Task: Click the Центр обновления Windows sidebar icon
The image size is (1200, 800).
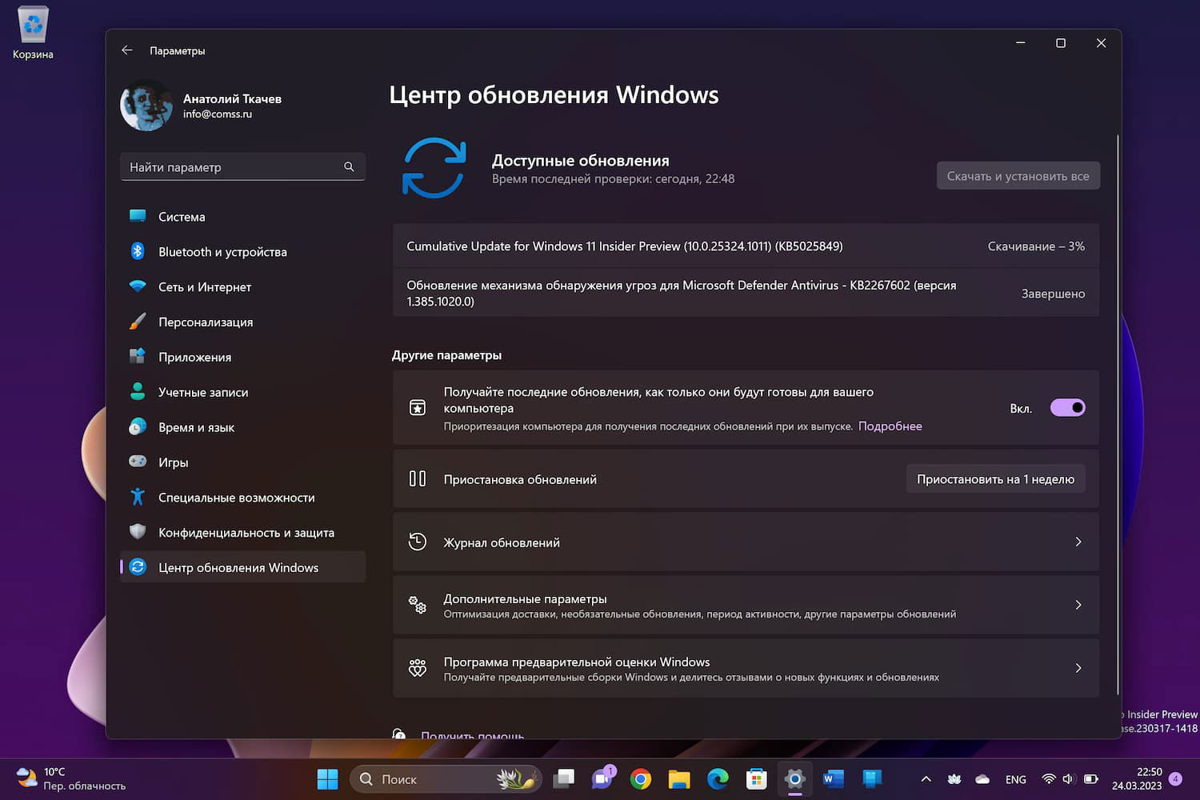Action: pyautogui.click(x=138, y=567)
